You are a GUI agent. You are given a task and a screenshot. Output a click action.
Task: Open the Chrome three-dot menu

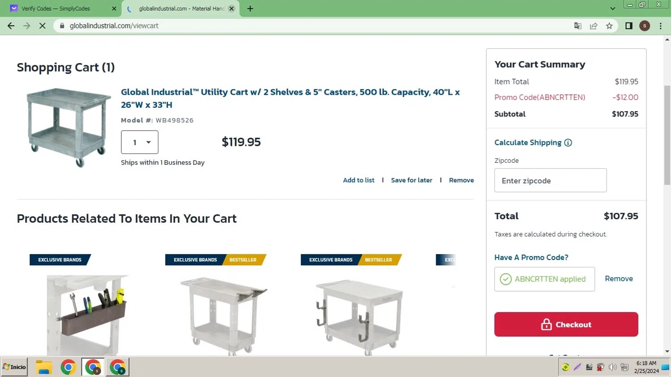click(x=660, y=26)
